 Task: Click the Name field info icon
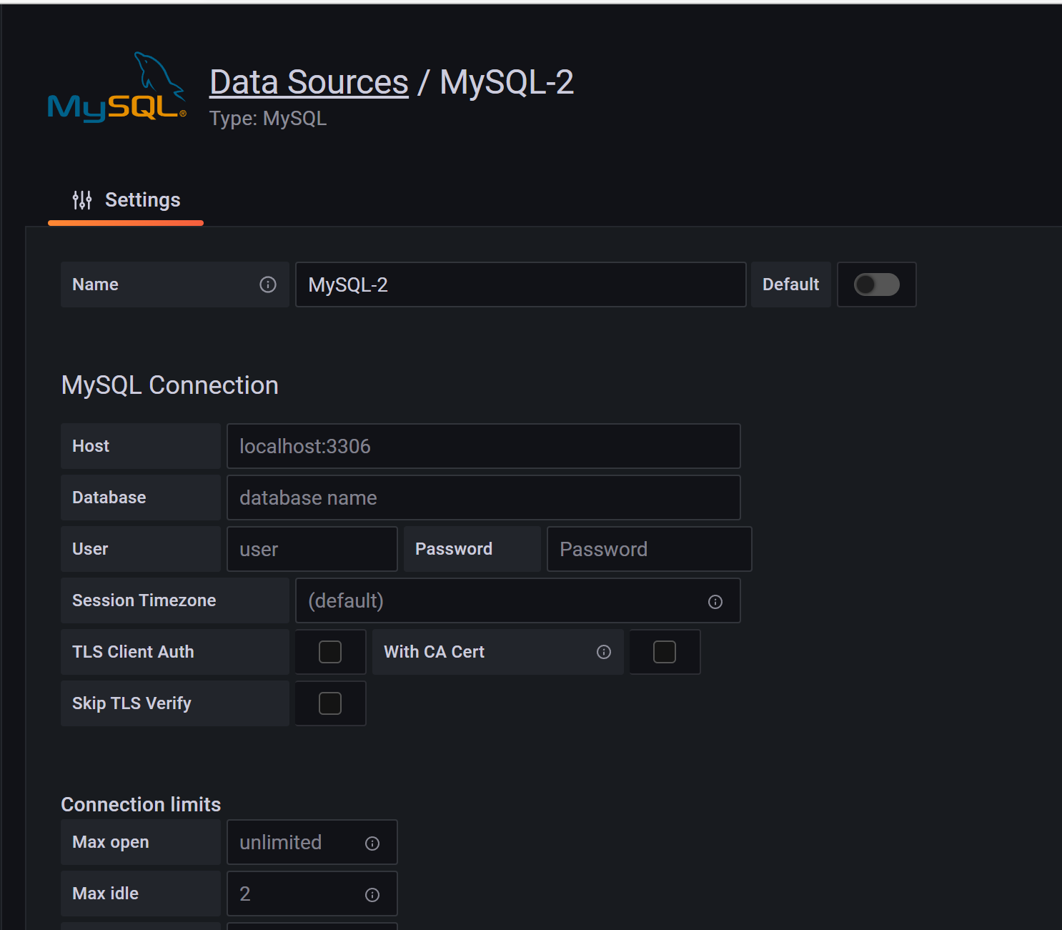pyautogui.click(x=267, y=285)
